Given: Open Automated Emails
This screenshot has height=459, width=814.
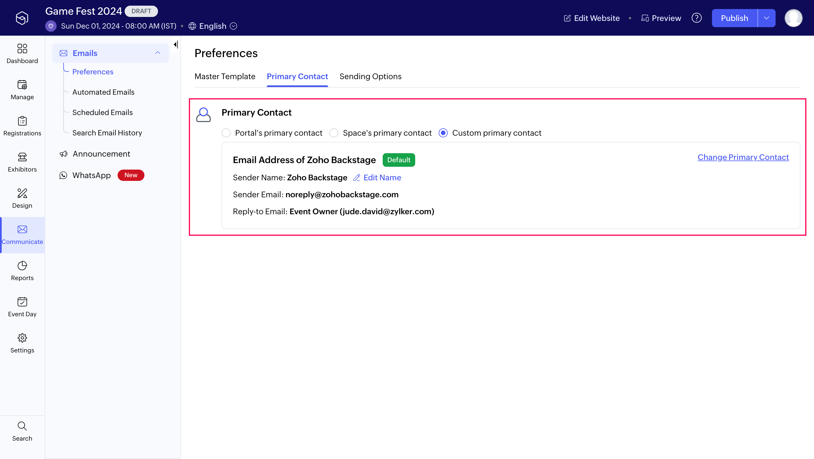Looking at the screenshot, I should 103,92.
